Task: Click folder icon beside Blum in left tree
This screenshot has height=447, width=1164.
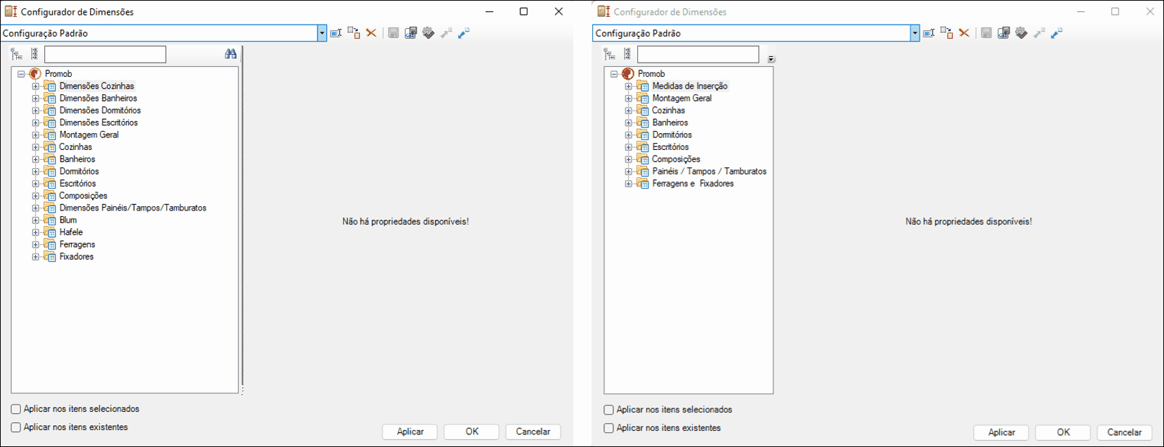Action: point(50,220)
